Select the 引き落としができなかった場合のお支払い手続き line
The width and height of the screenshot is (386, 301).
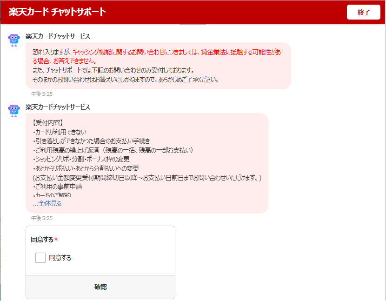pyautogui.click(x=91, y=141)
